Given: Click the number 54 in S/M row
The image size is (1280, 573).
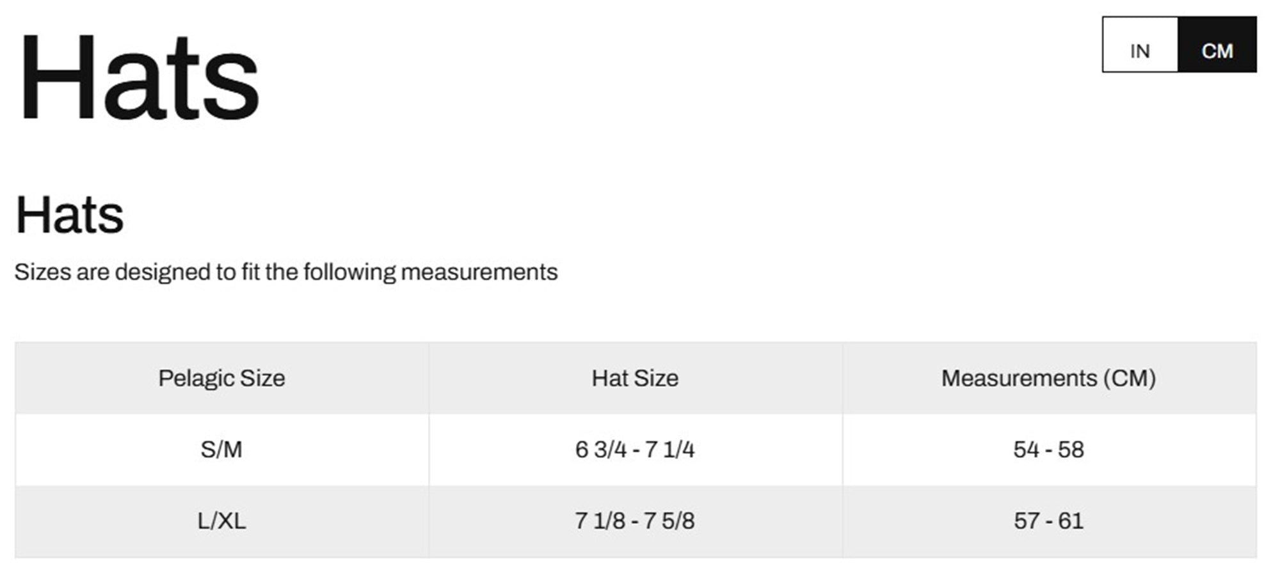Looking at the screenshot, I should coord(1027,450).
